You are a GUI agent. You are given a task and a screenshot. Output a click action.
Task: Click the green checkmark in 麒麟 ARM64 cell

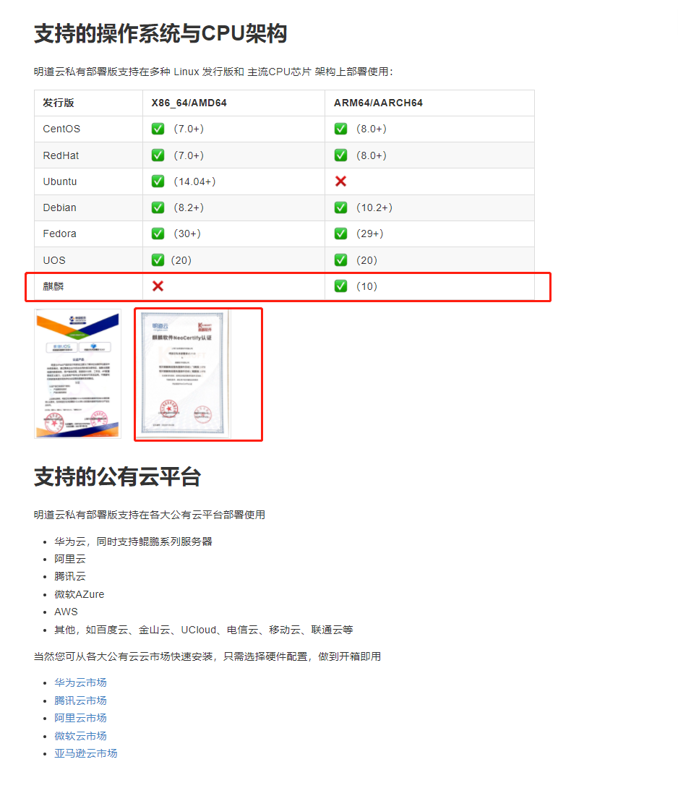(x=340, y=286)
